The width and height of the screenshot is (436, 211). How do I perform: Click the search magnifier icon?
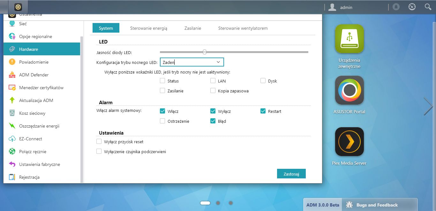[428, 7]
